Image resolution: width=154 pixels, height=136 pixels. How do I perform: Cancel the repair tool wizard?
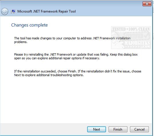tap(139, 129)
